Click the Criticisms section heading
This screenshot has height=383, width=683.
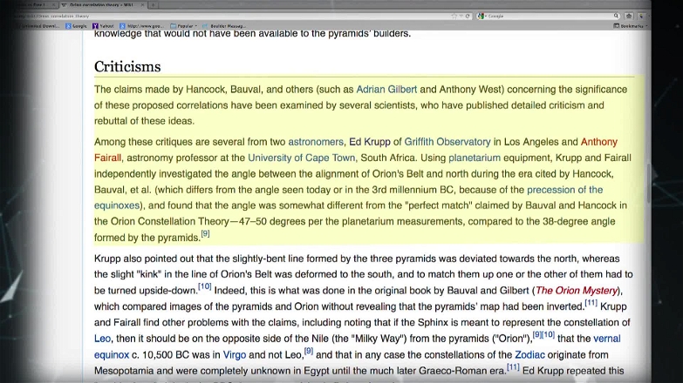(x=127, y=66)
